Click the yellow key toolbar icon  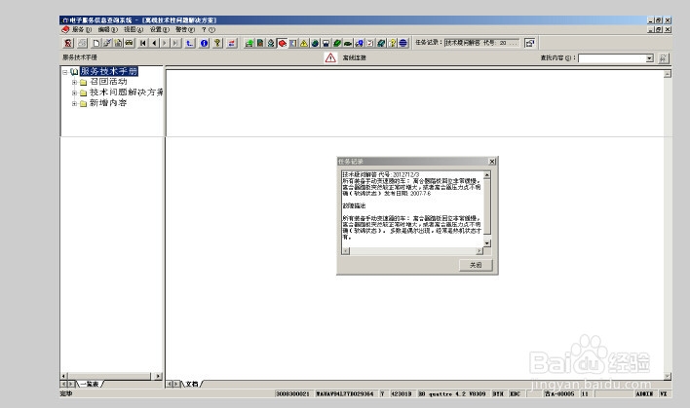[218, 43]
